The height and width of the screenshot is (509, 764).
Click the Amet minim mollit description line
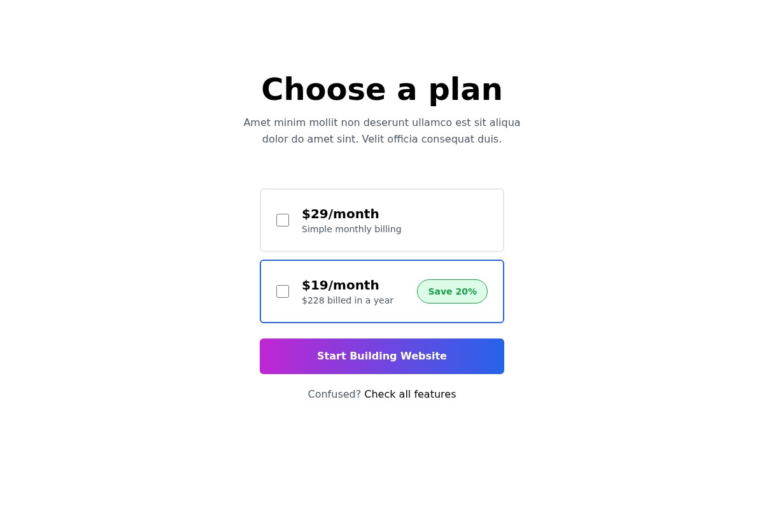click(382, 123)
